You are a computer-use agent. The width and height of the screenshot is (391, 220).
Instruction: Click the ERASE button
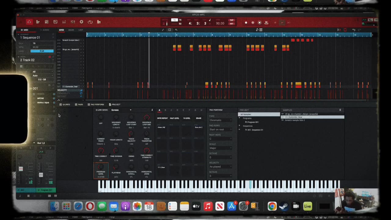point(199,118)
